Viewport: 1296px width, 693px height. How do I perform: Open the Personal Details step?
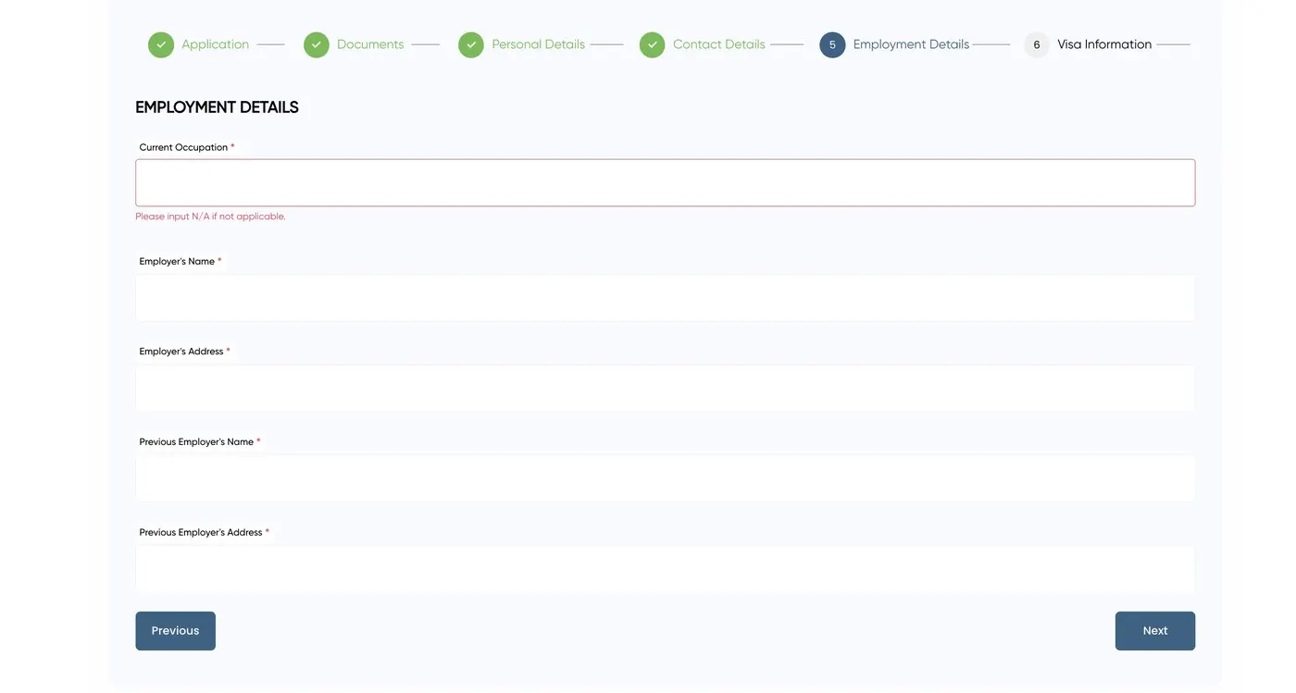[x=538, y=44]
